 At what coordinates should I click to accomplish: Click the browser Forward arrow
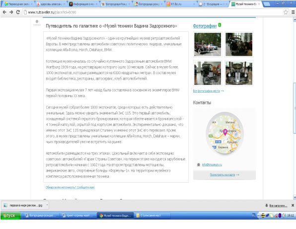[11, 12]
